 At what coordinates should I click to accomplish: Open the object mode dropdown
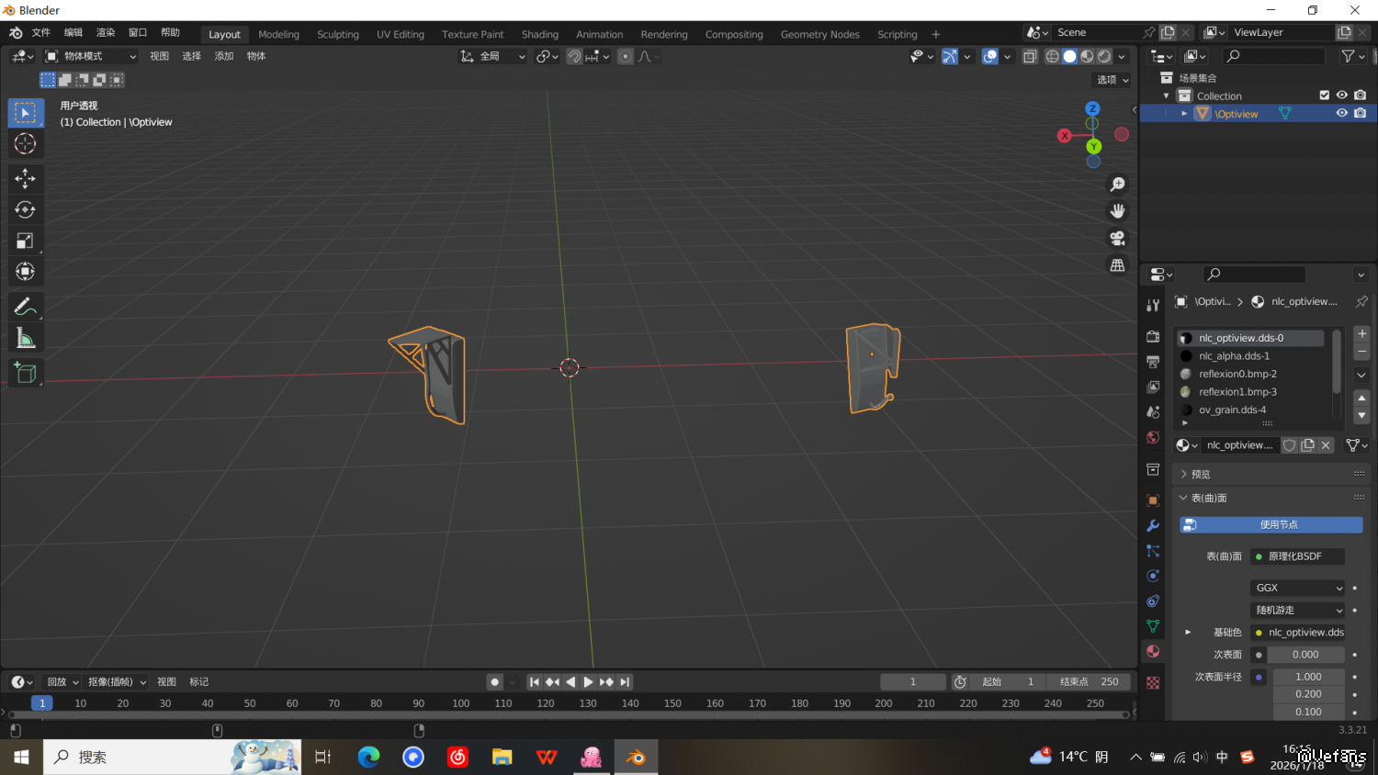91,57
